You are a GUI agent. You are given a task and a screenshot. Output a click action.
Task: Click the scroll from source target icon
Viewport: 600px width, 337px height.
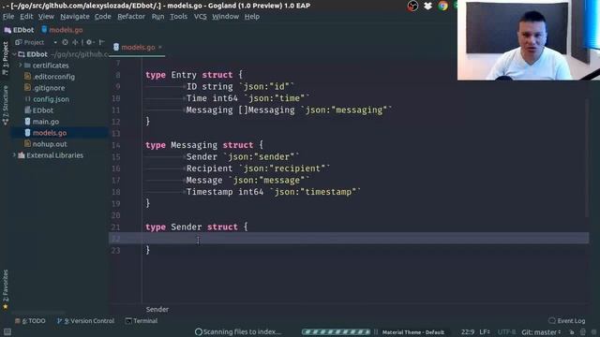click(x=65, y=42)
